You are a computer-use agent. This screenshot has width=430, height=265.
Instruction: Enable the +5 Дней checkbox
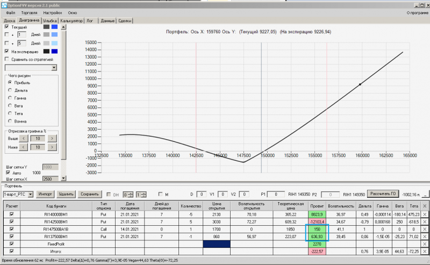7,43
